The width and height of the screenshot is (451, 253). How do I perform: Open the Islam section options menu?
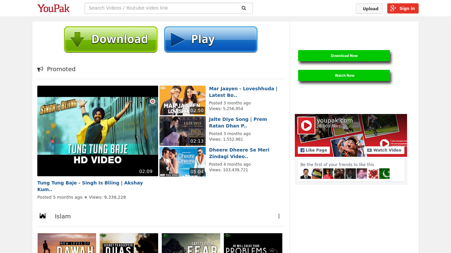(x=279, y=216)
